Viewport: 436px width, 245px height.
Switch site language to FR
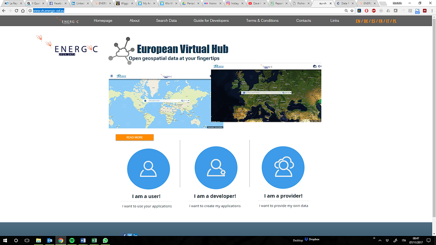click(x=380, y=21)
